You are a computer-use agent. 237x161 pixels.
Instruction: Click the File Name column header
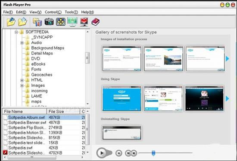(25, 112)
